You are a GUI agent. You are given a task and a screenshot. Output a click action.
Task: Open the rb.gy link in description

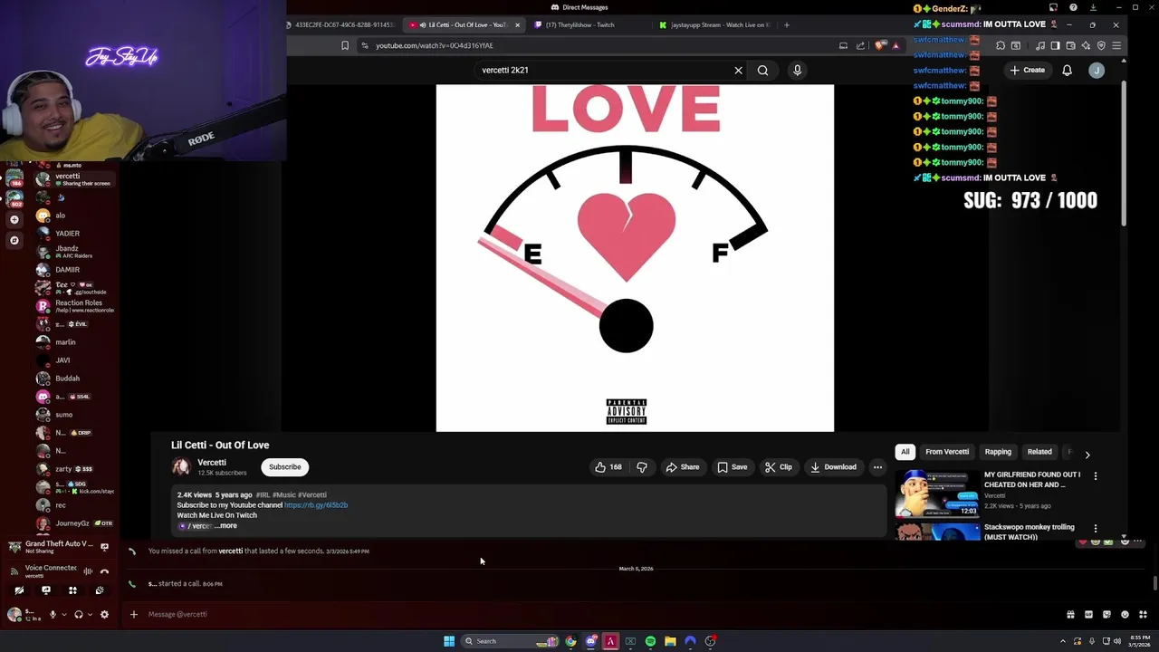pos(316,505)
